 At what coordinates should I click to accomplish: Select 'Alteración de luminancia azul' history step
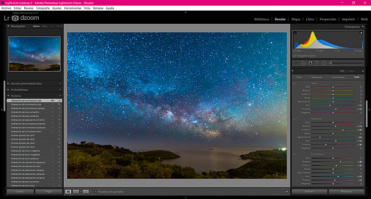(x=34, y=131)
